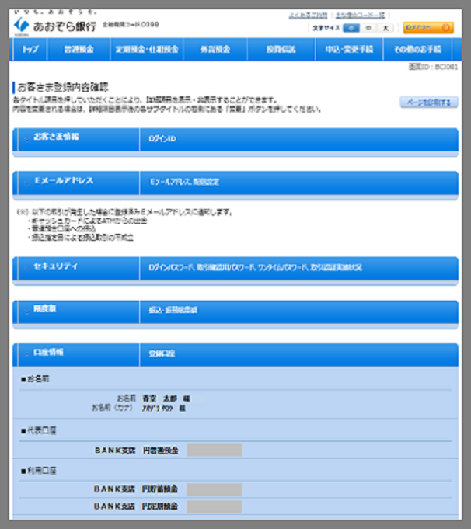
Task: Click the orange ログアウト button
Action: tap(428, 28)
